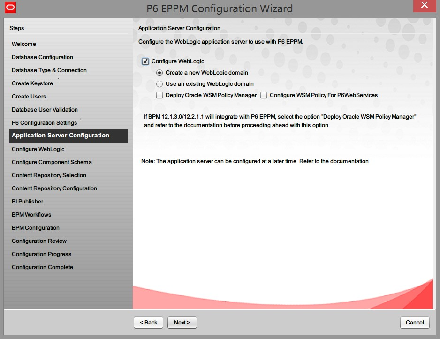Enable Configure WSM Policy For P6WebServices
This screenshot has height=339, width=440.
pos(264,95)
